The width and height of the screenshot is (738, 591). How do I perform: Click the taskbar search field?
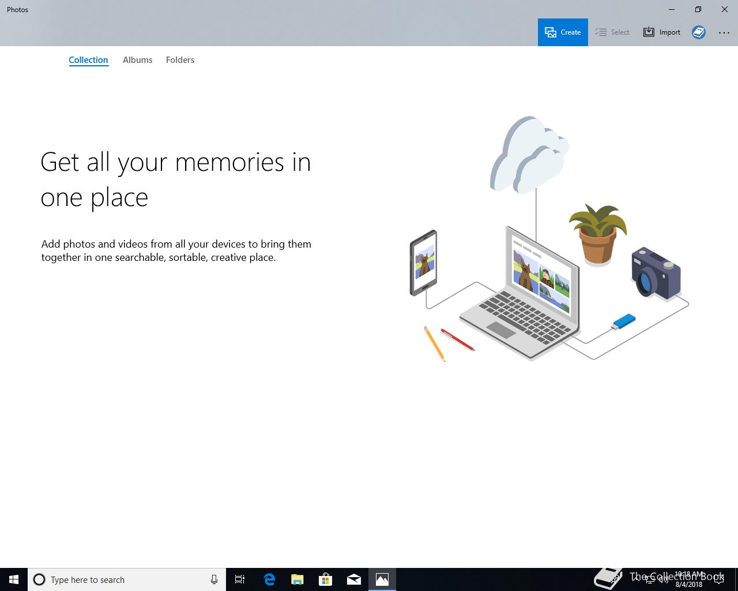127,579
